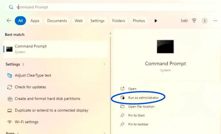
Task: Show more filters with play arrow
Action: tap(156, 21)
